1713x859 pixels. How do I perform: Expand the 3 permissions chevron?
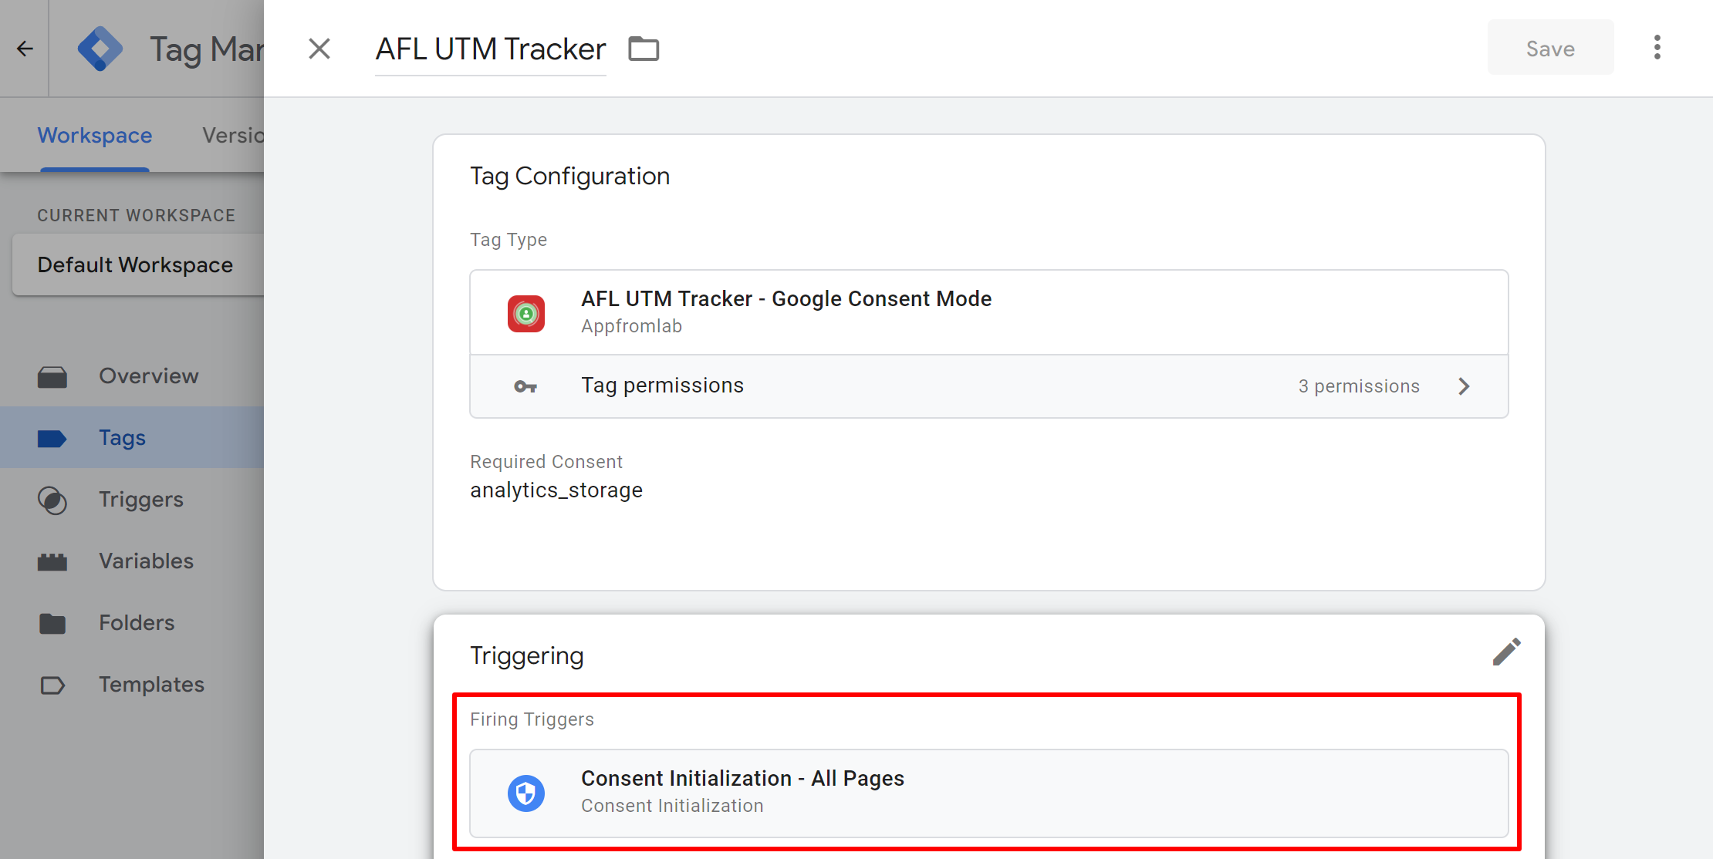(1464, 386)
